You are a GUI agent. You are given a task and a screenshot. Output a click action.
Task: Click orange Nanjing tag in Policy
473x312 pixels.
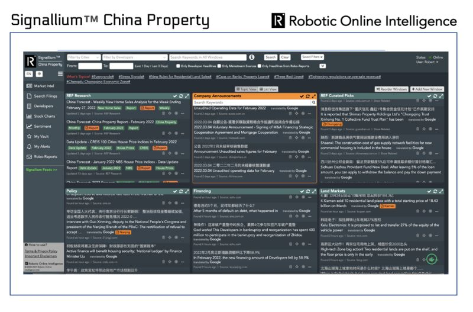pyautogui.click(x=124, y=233)
